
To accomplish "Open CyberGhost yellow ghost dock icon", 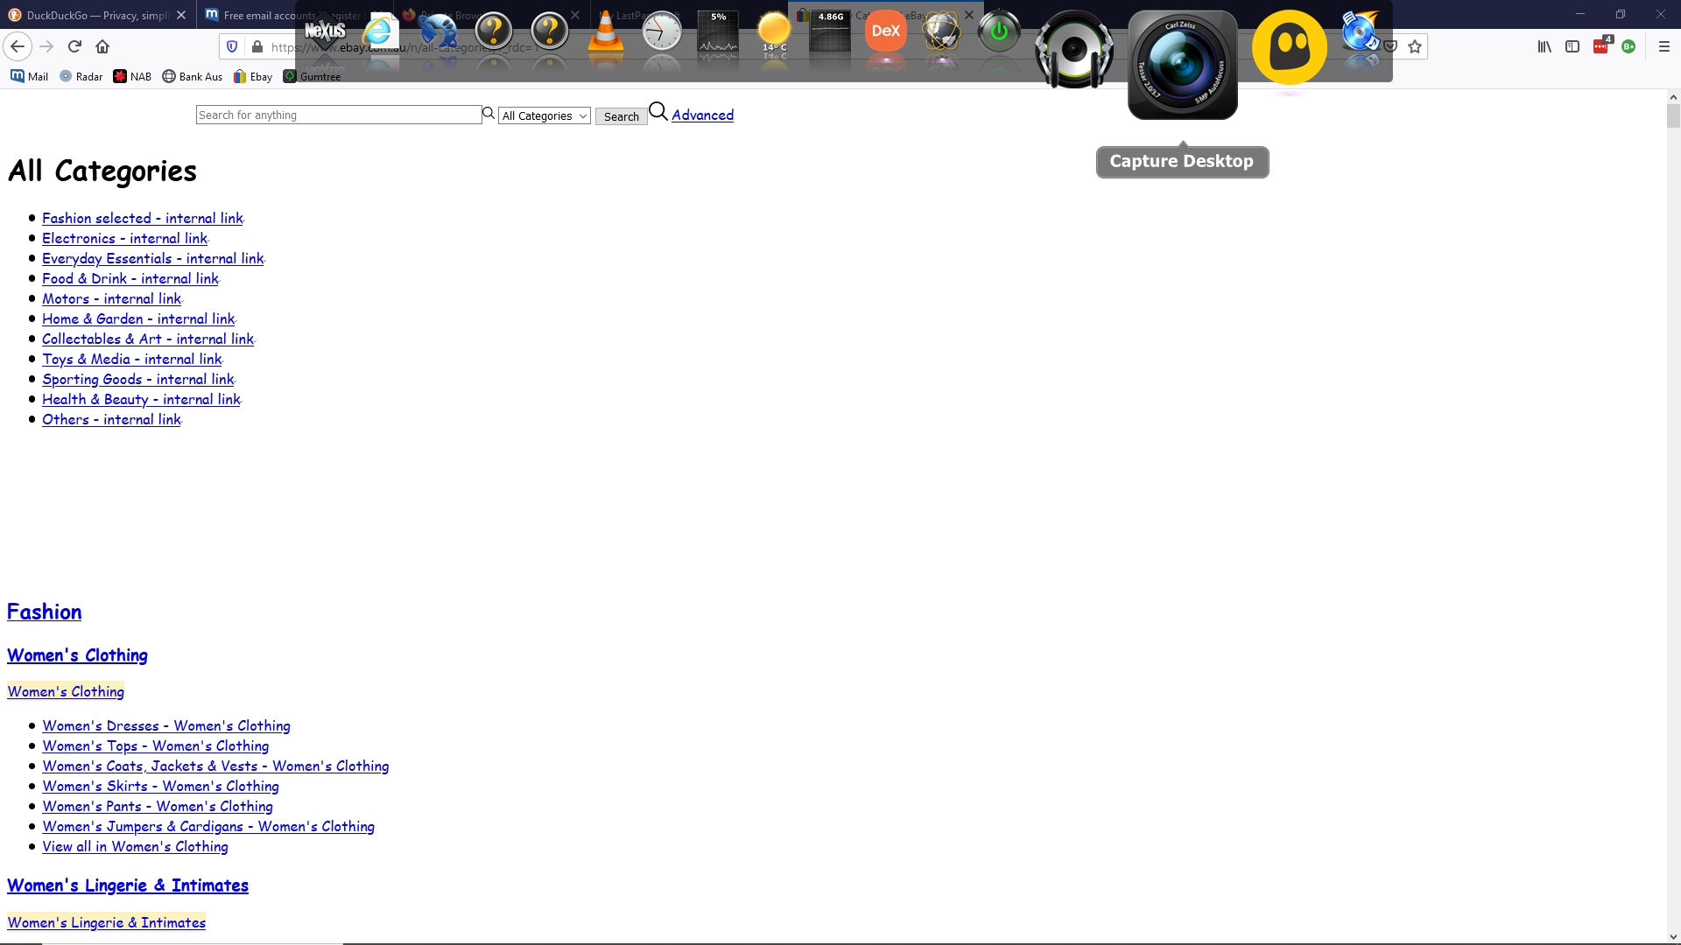I will [x=1289, y=47].
